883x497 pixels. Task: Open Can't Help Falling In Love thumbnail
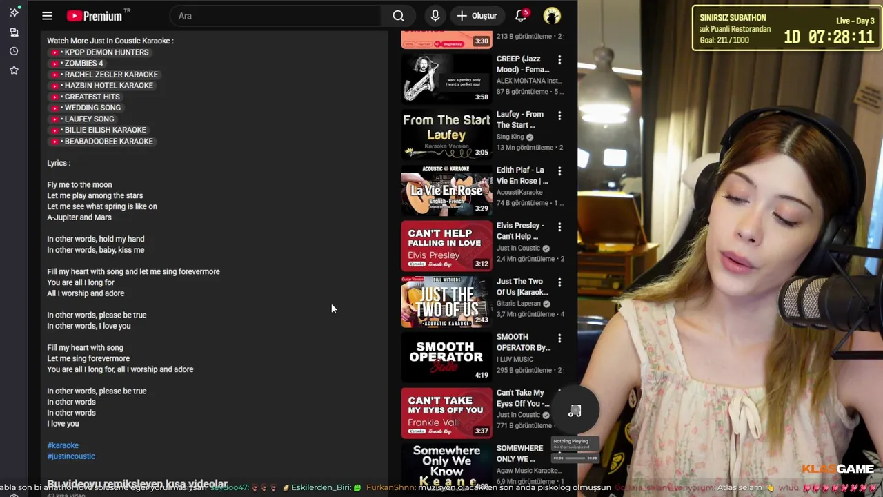click(446, 246)
